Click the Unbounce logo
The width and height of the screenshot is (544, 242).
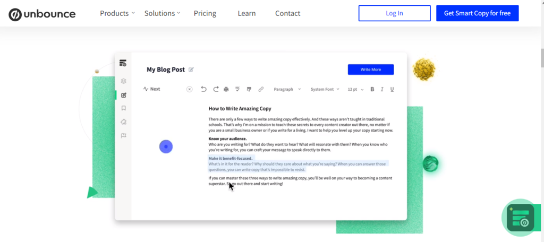(42, 14)
